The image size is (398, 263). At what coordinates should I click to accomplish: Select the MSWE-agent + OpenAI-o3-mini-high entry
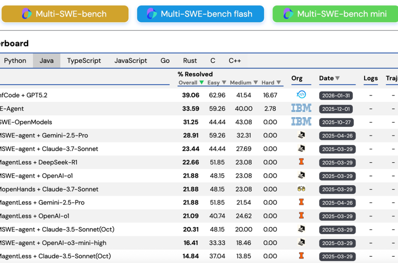point(53,243)
